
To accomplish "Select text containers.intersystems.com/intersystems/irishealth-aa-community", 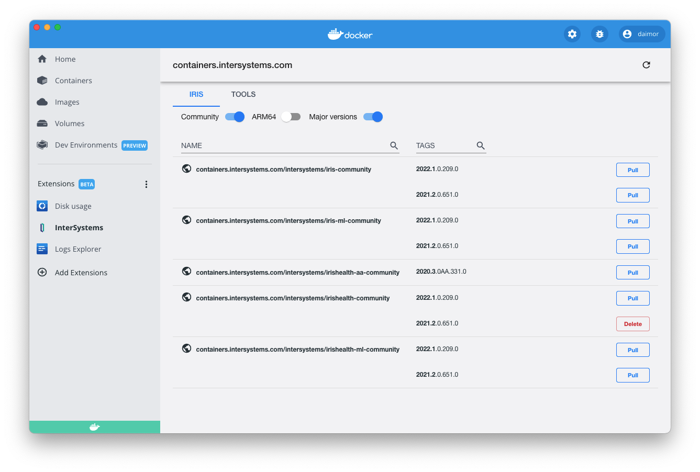I will 297,272.
